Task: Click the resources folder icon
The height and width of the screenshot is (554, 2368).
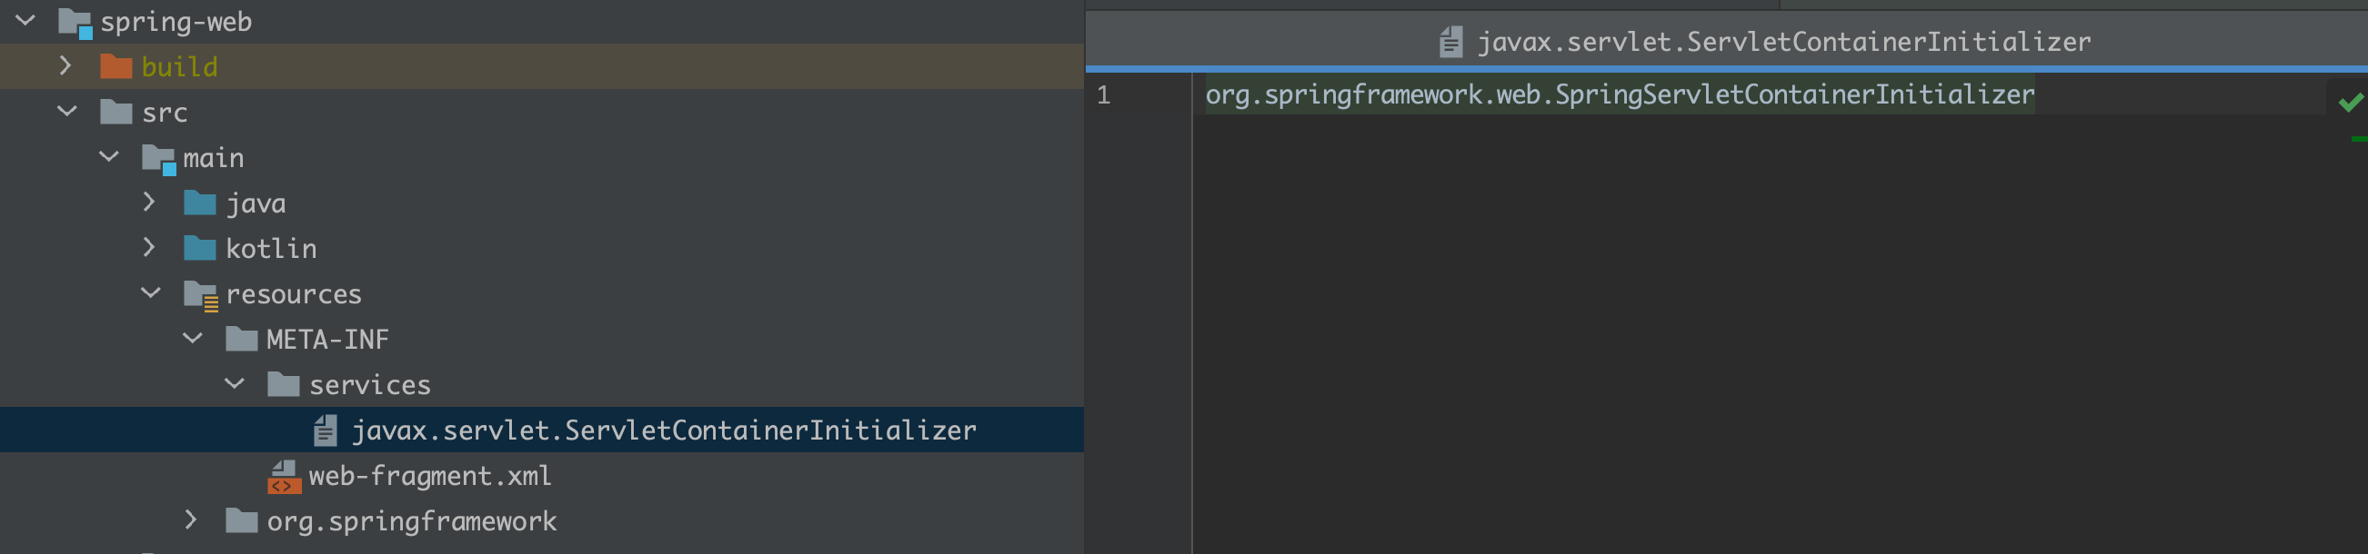Action: [x=200, y=295]
